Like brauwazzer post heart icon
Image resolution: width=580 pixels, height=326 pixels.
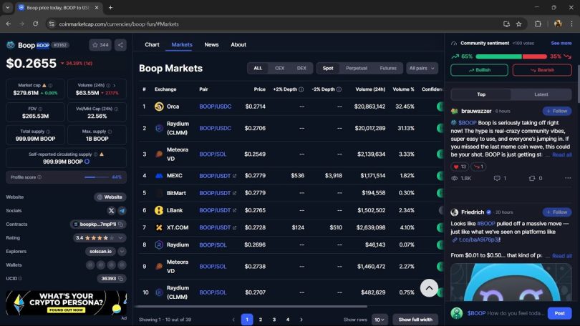[455, 167]
